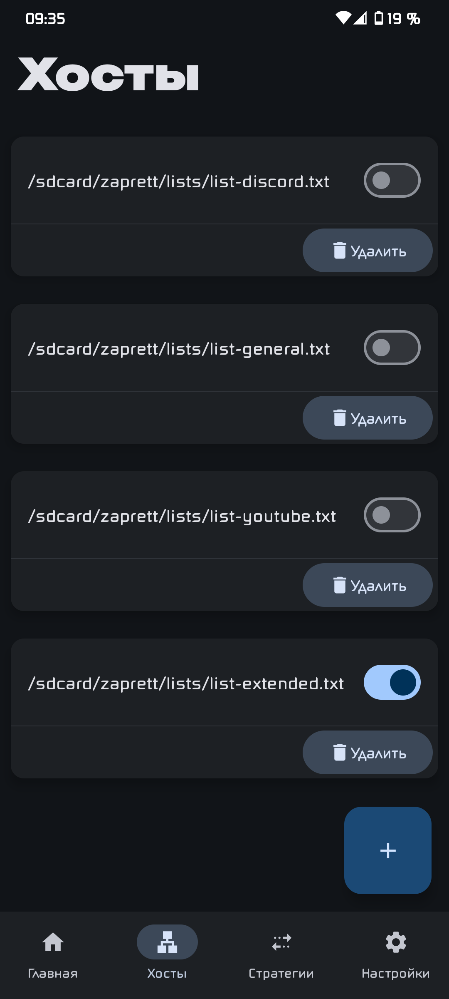Open the Главная home tab icon

53,942
